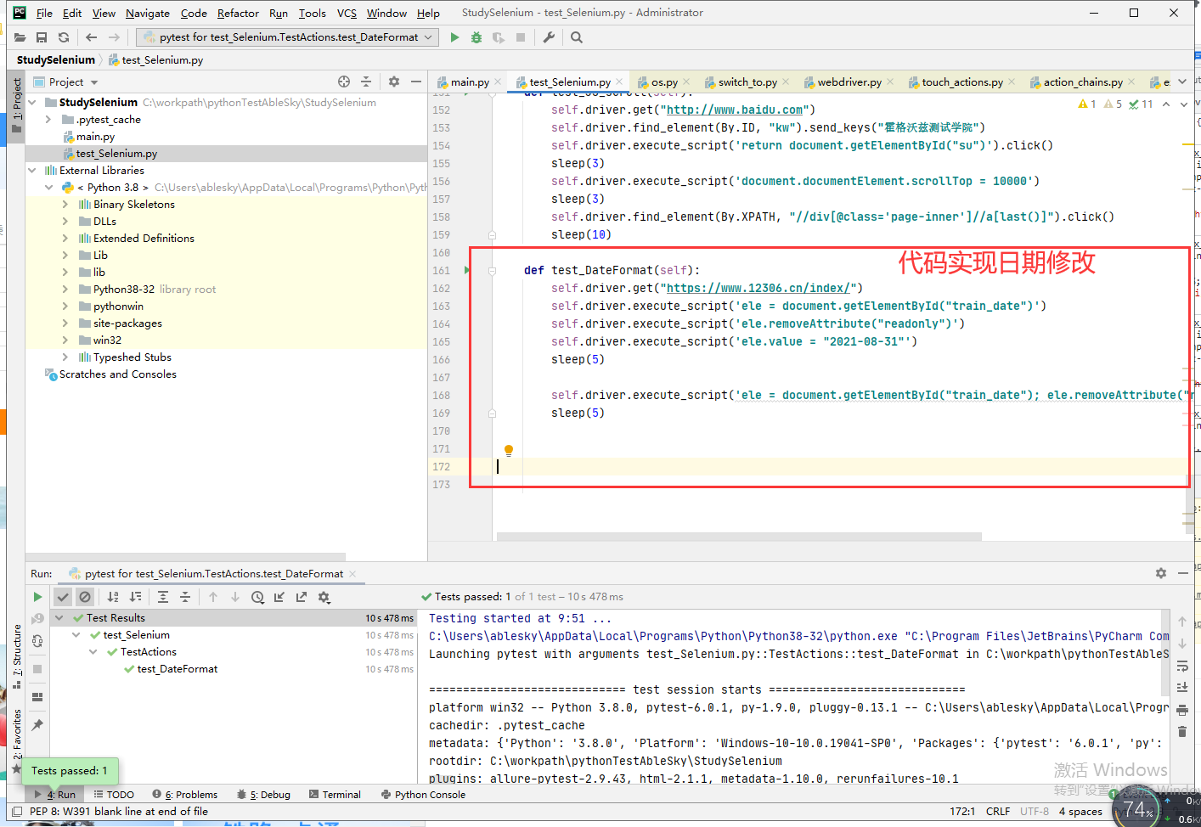Pin the Run tab with the pin icon
Screen dimensions: 1201x827
[37, 725]
